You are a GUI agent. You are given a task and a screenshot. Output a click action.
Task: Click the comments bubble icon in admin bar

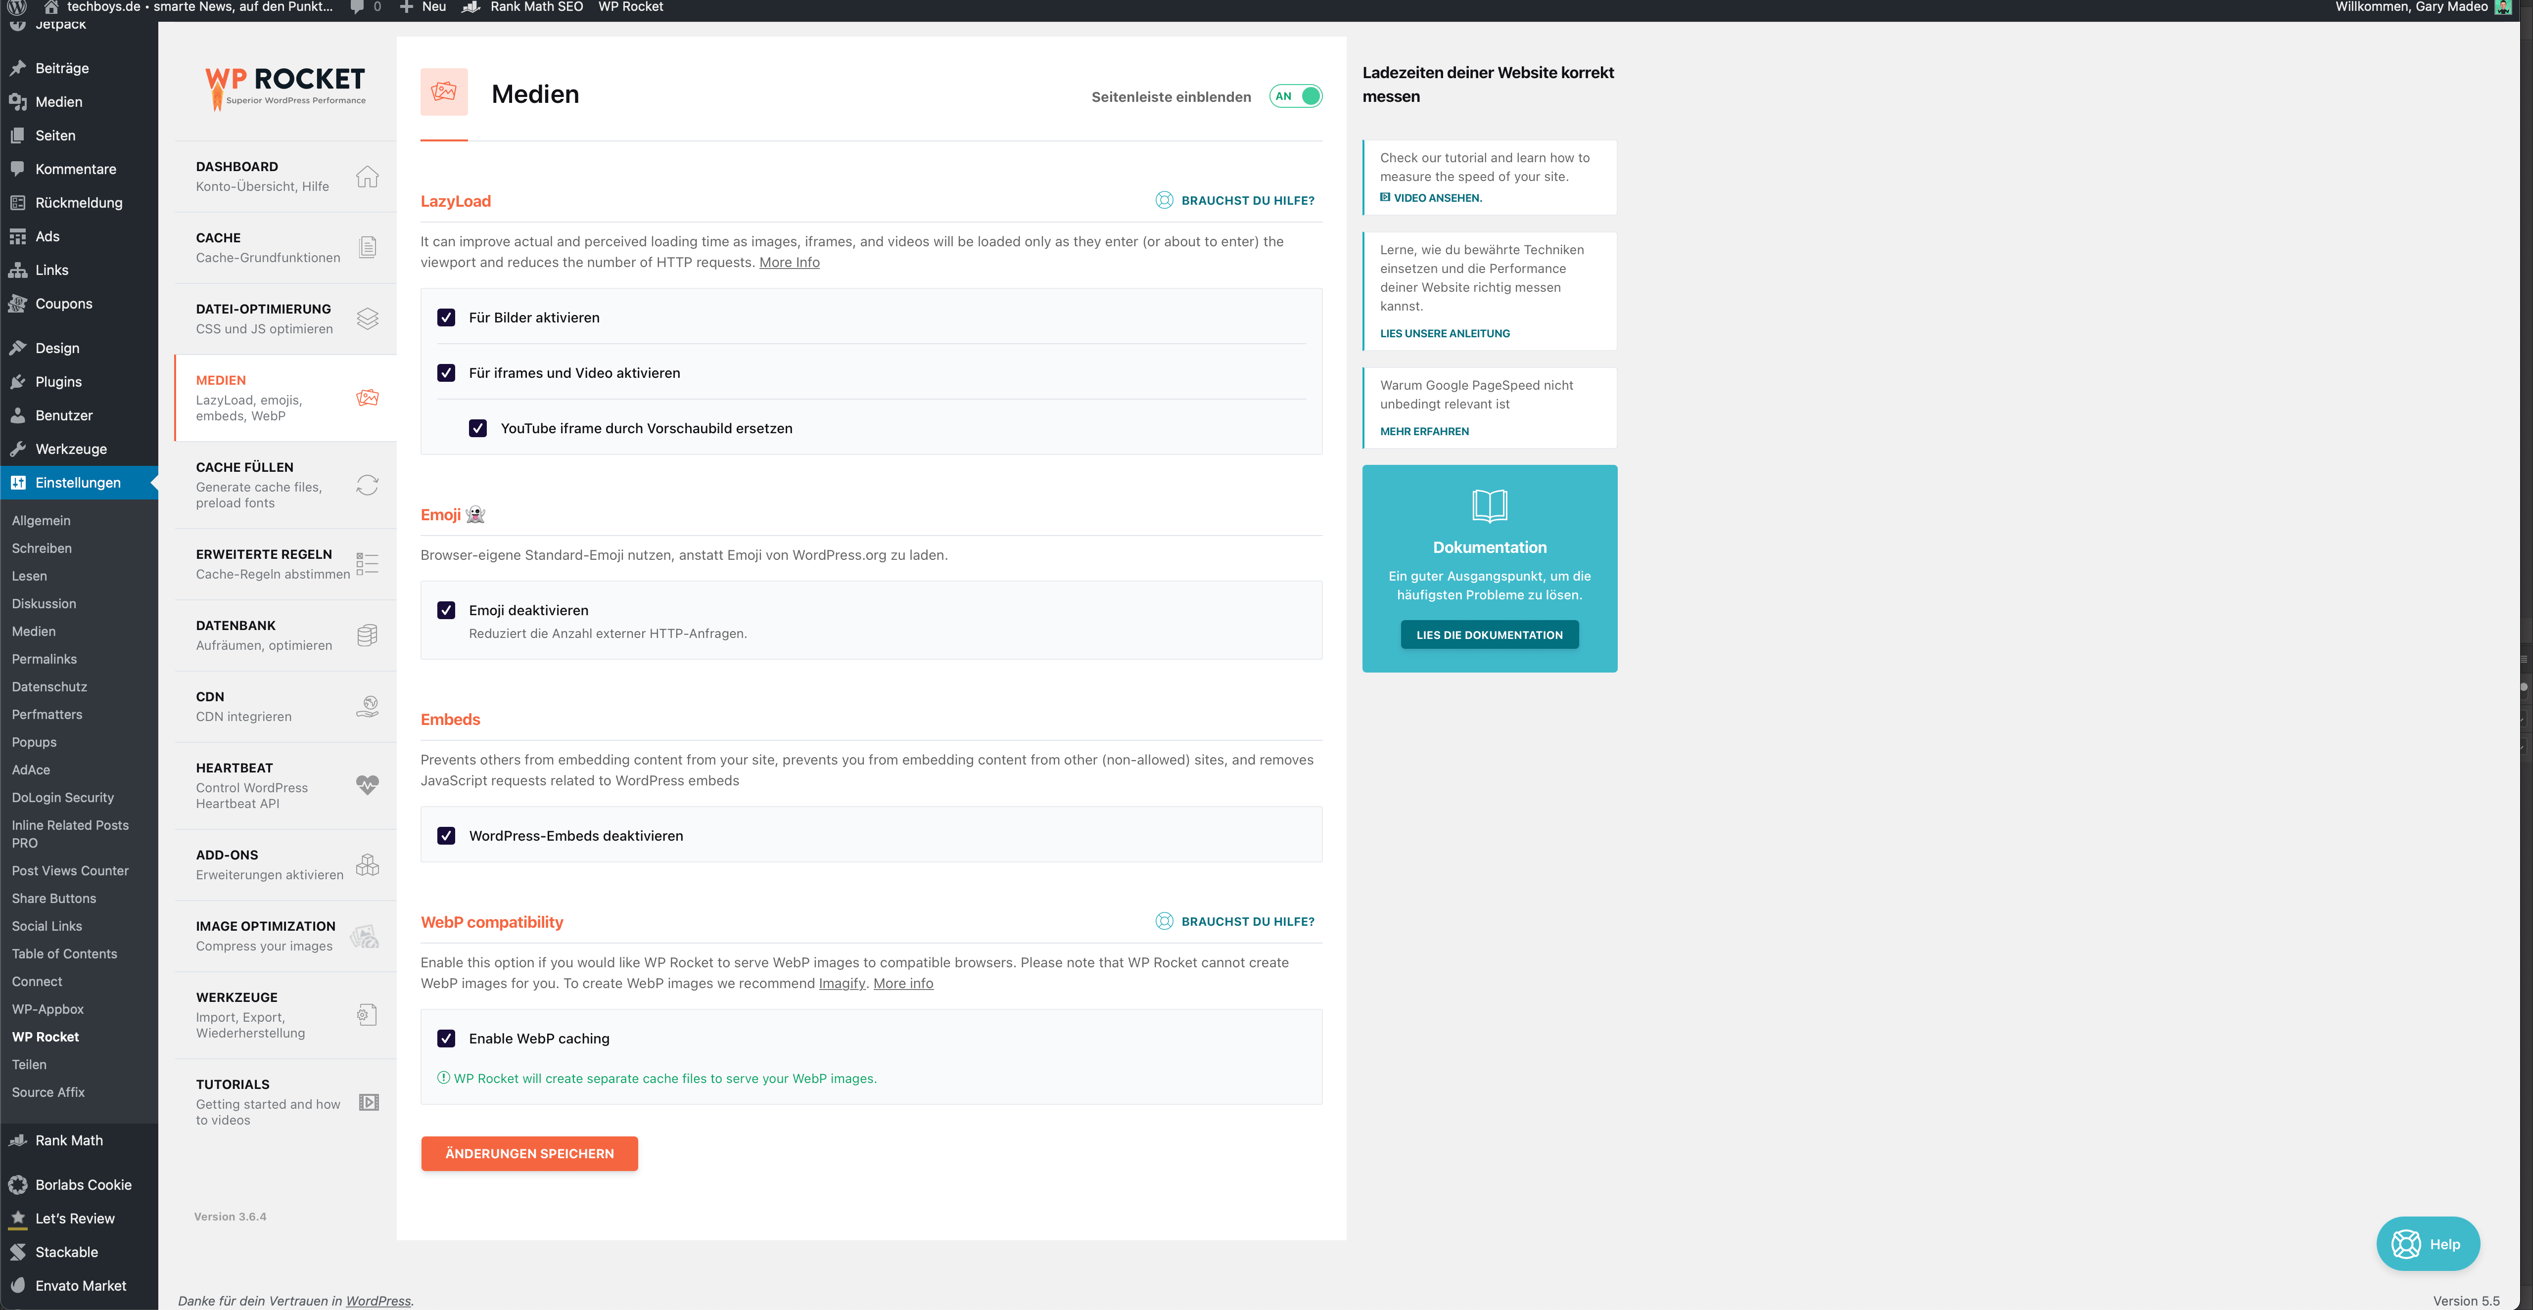tap(357, 7)
